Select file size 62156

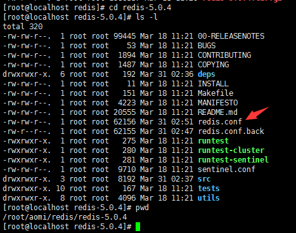(124, 122)
